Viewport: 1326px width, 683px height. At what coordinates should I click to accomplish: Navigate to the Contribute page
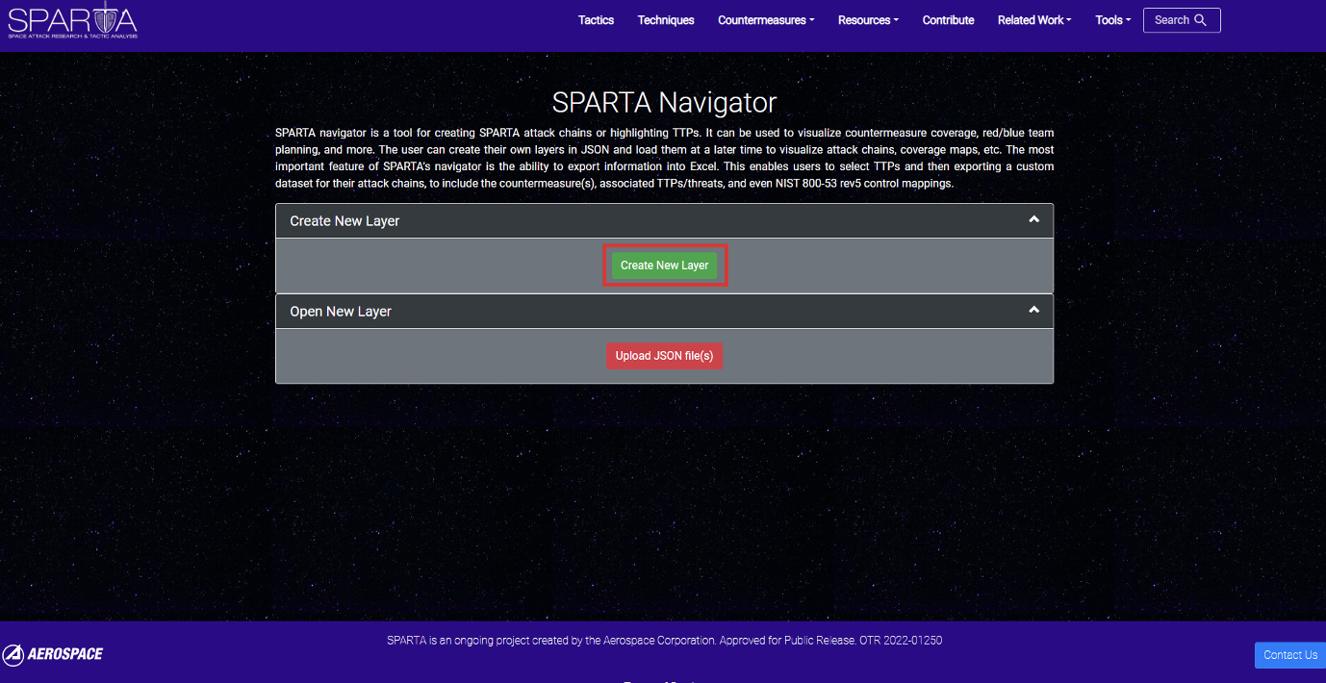[948, 20]
